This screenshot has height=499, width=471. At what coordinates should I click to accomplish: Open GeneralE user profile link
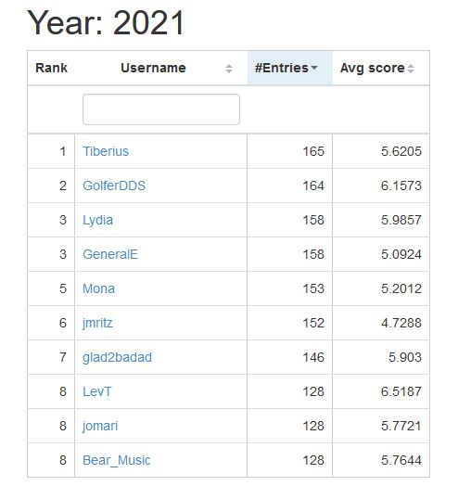[x=110, y=254]
